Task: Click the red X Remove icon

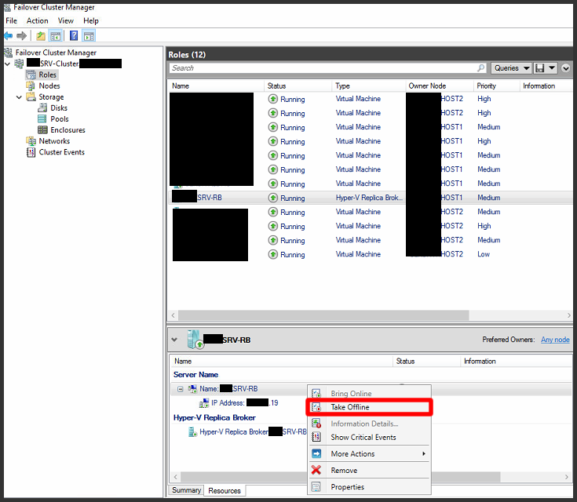Action: point(316,470)
